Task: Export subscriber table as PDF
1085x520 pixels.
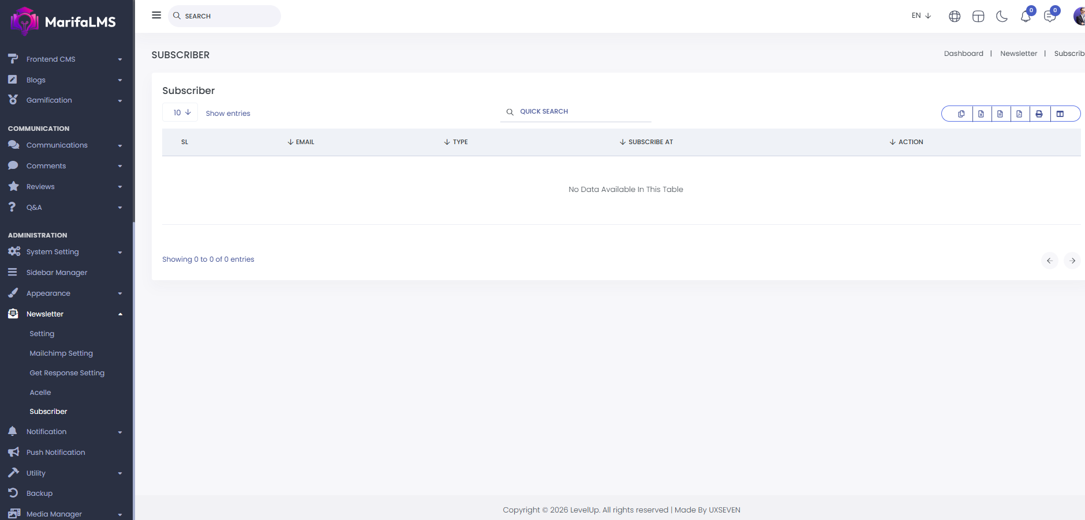Action: pyautogui.click(x=1019, y=114)
